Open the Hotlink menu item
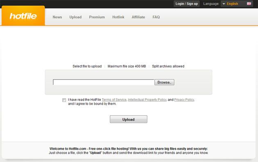Image resolution: width=258 pixels, height=162 pixels. [118, 17]
